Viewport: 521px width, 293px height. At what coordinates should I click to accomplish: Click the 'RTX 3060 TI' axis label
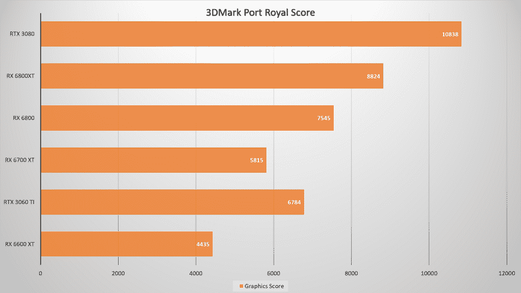point(19,202)
